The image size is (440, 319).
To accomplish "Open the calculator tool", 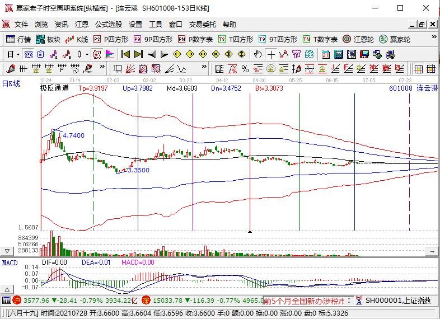I will tap(339, 54).
